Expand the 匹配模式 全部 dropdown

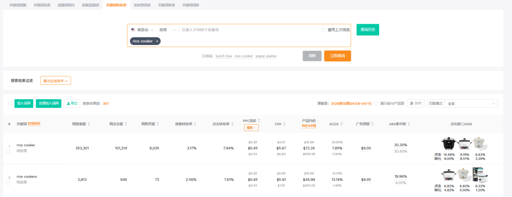(470, 103)
